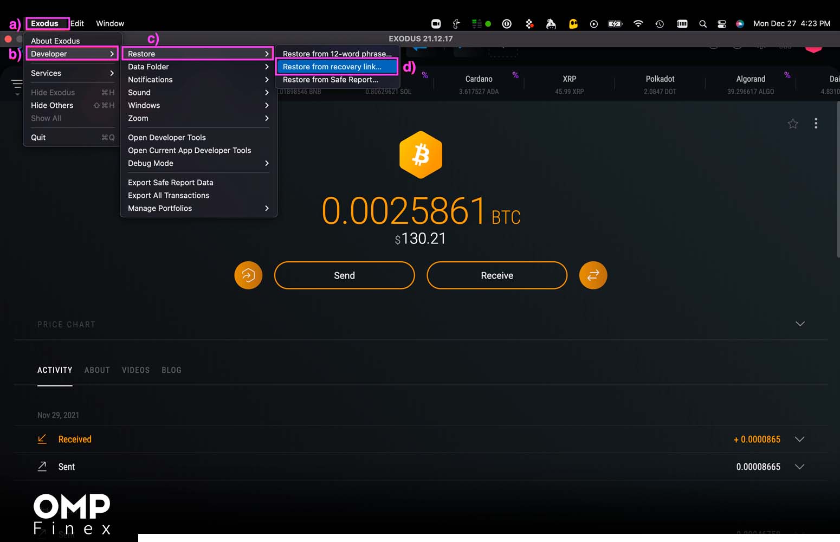Viewport: 840px width, 542px height.
Task: Switch to the Activity tab
Action: point(55,370)
